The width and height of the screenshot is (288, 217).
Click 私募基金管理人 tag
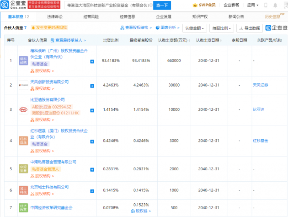click(x=46, y=169)
